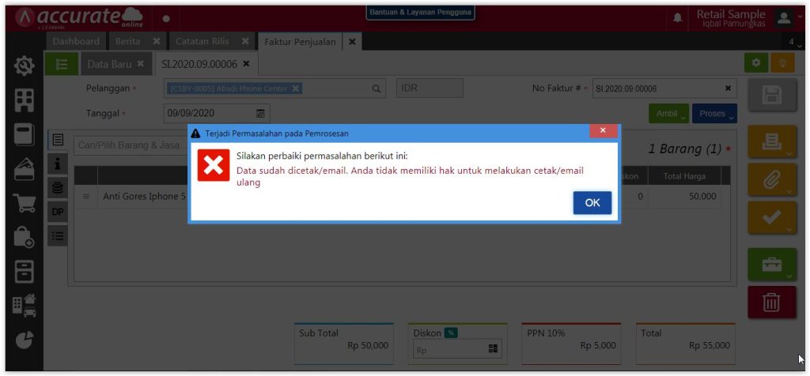810x376 pixels.
Task: Click Bantuan & Layanan Pengguna button
Action: [x=421, y=13]
